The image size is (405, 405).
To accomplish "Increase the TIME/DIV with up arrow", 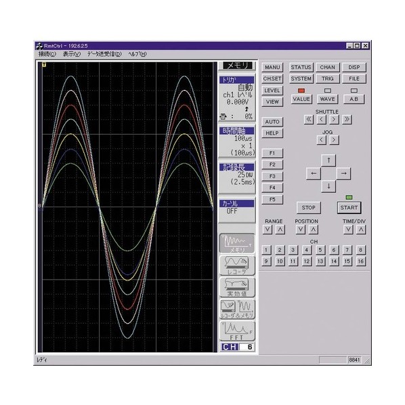I will [361, 230].
